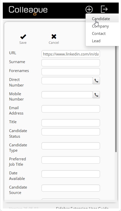This screenshot has height=211, width=121.
Task: Click the Email Address input field
Action: [x=71, y=109]
